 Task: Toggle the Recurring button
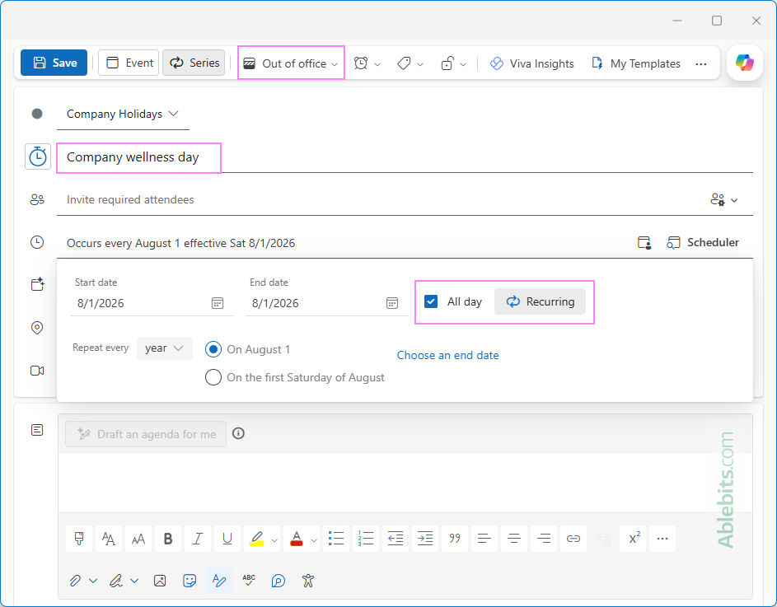click(541, 301)
